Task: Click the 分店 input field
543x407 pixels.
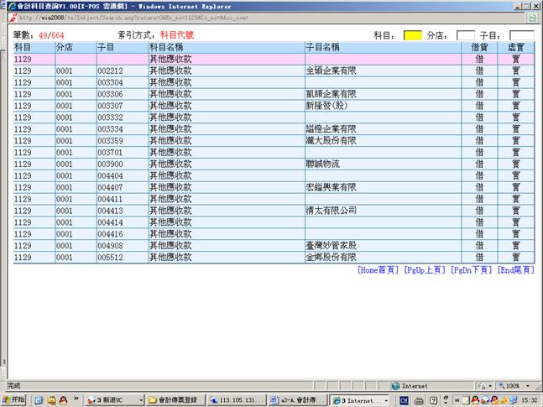Action: (x=465, y=35)
